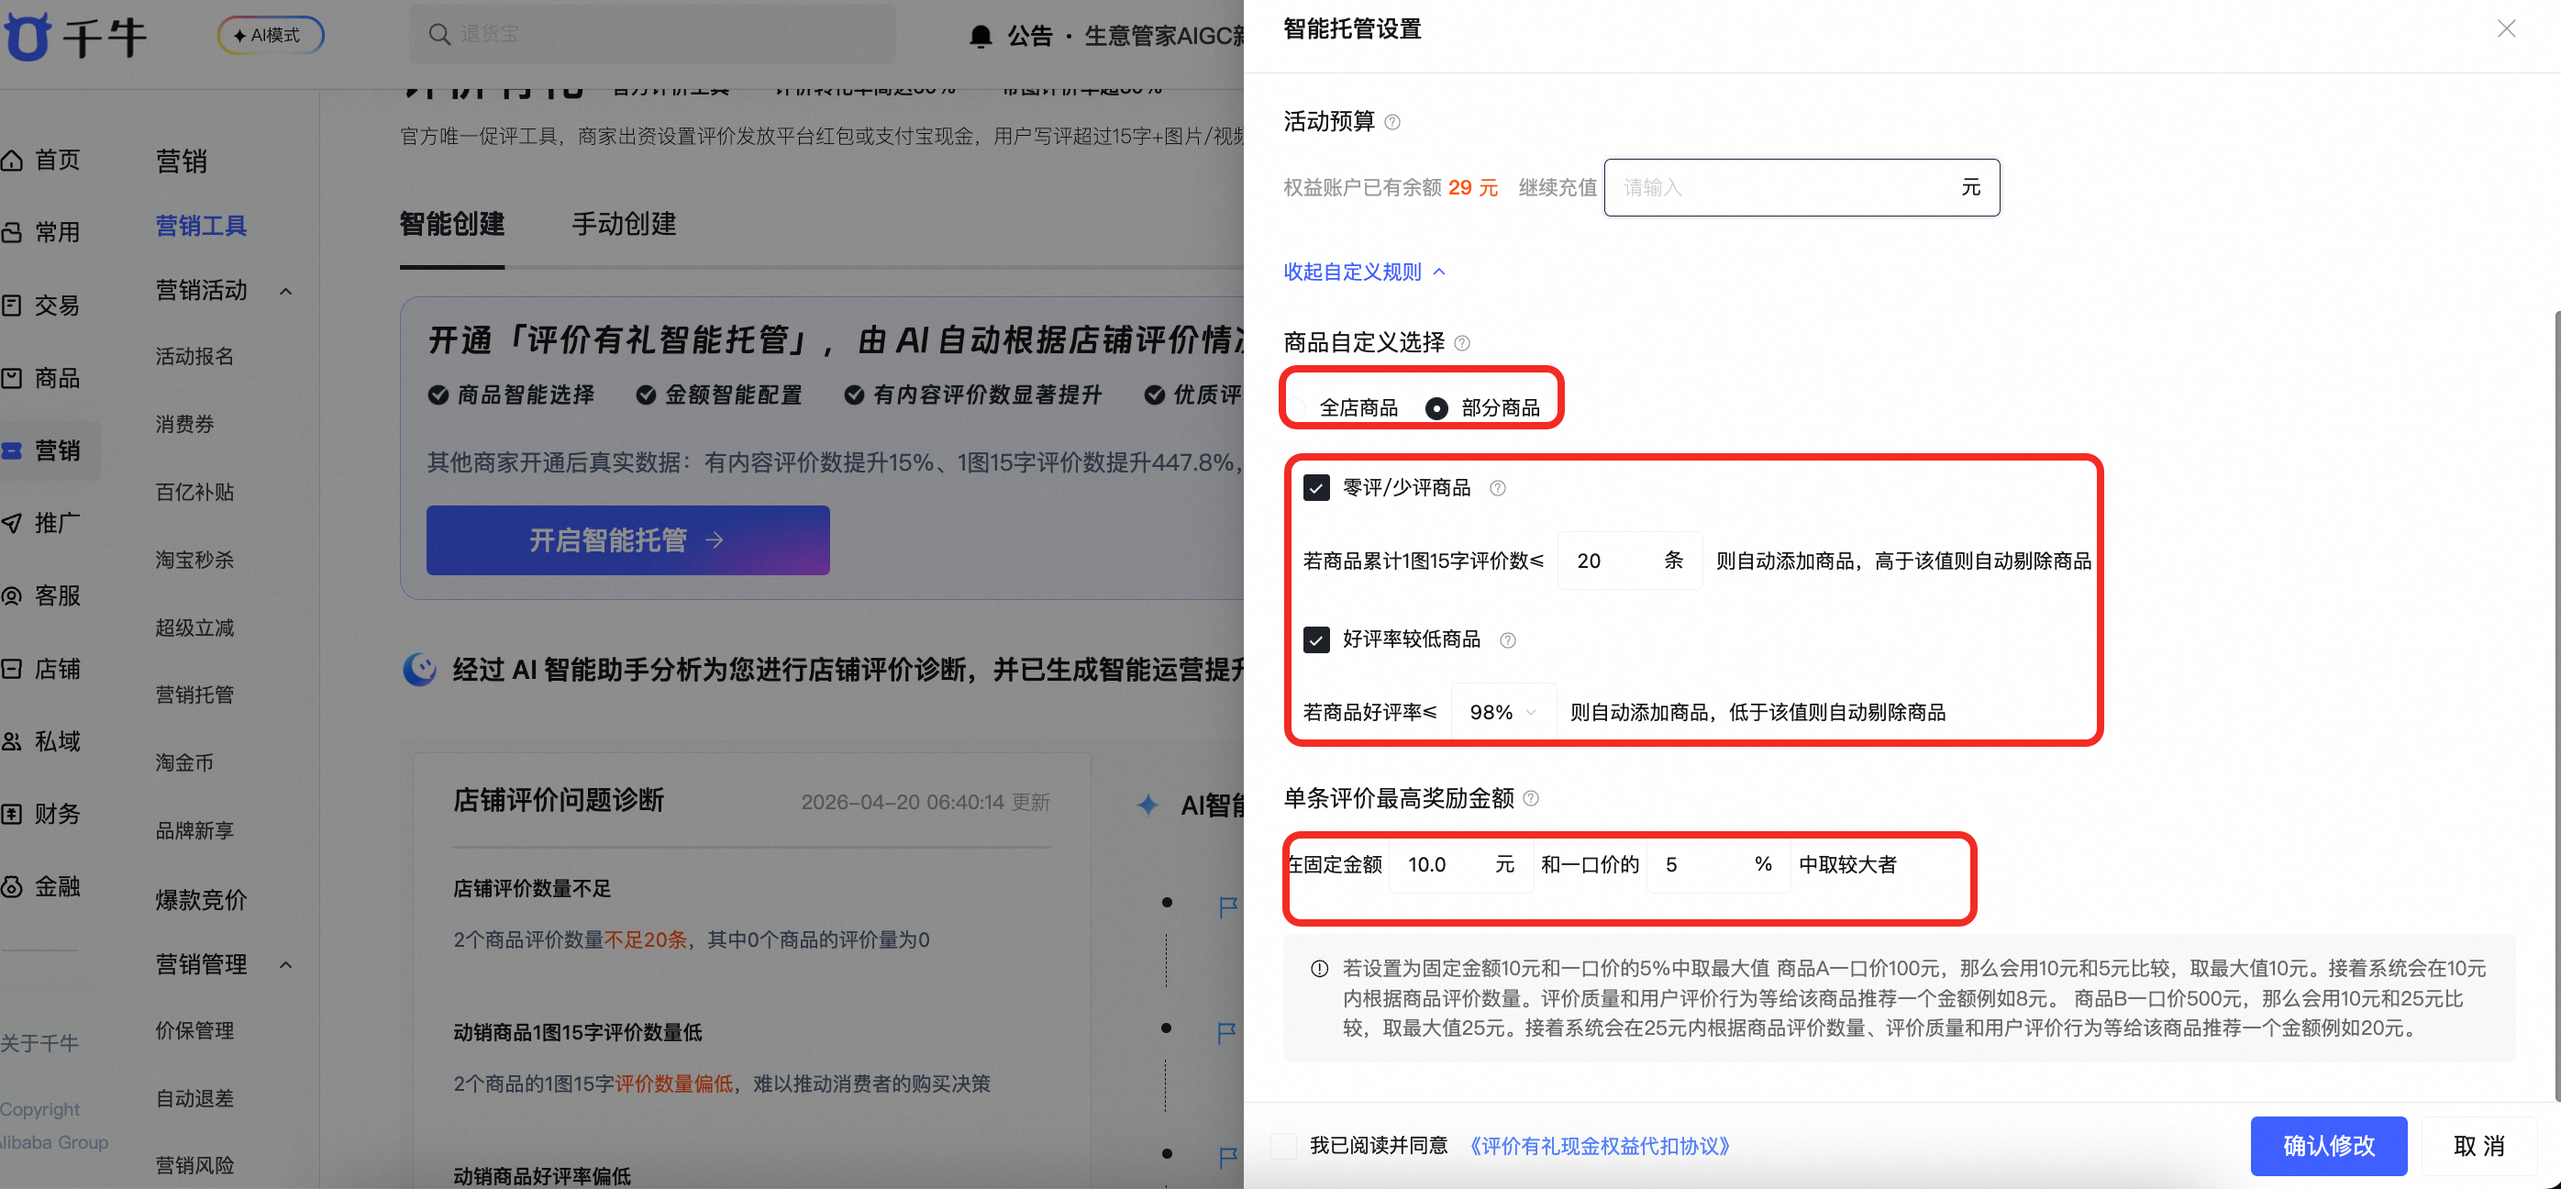This screenshot has width=2561, height=1189.
Task: Toggle the AI模式 switch
Action: point(271,35)
